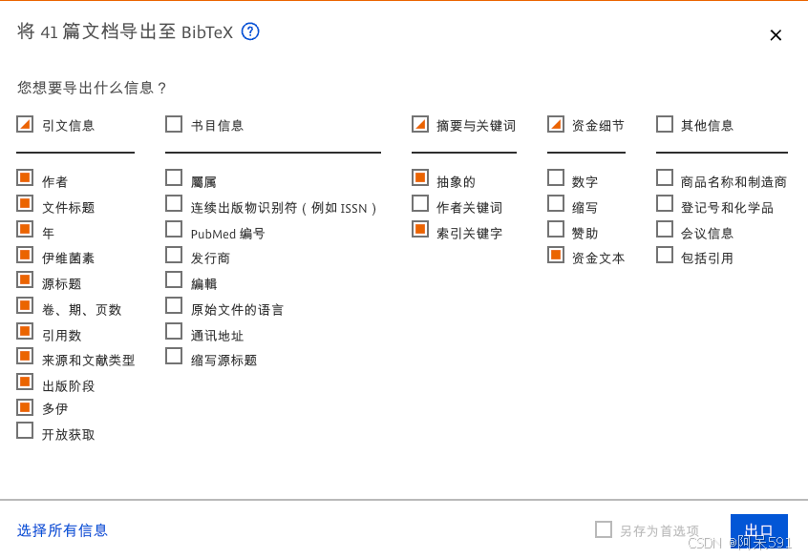Click the 出口 export button

click(760, 532)
